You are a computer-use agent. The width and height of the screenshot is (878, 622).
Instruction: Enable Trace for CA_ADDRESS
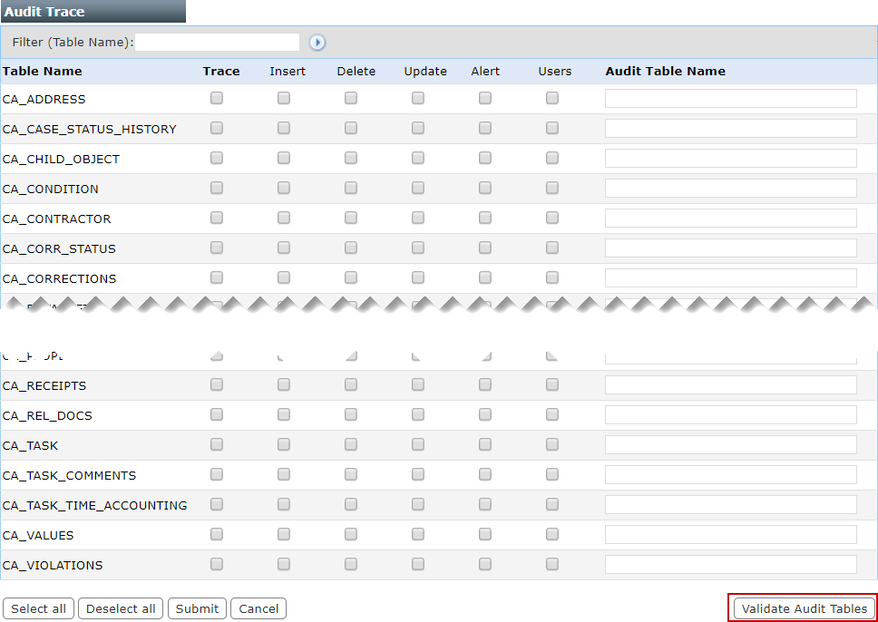pos(216,98)
